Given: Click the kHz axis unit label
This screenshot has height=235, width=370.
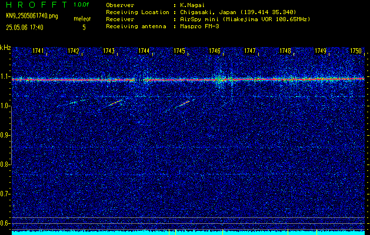Looking at the screenshot, I should point(5,48).
